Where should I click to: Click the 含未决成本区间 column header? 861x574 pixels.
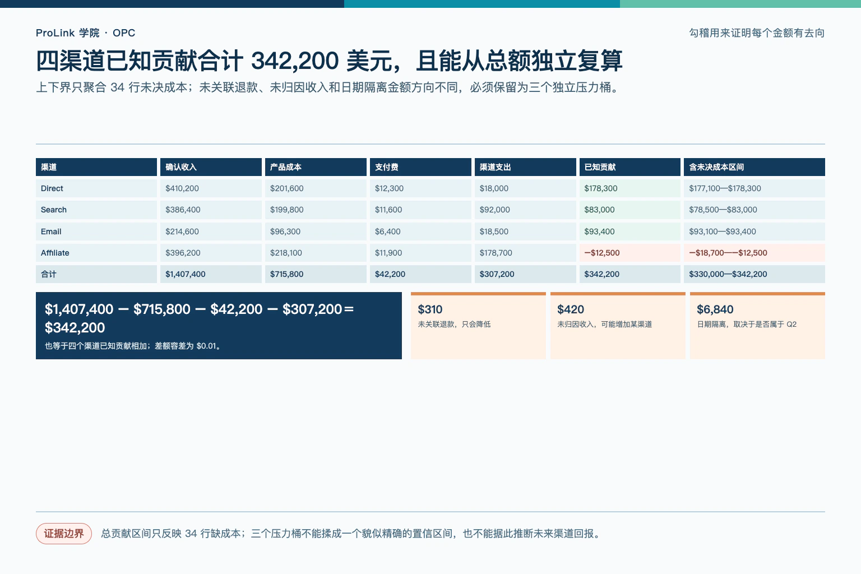(x=754, y=167)
